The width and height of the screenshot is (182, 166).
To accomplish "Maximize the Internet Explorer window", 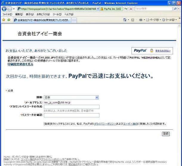I will 174,3.
